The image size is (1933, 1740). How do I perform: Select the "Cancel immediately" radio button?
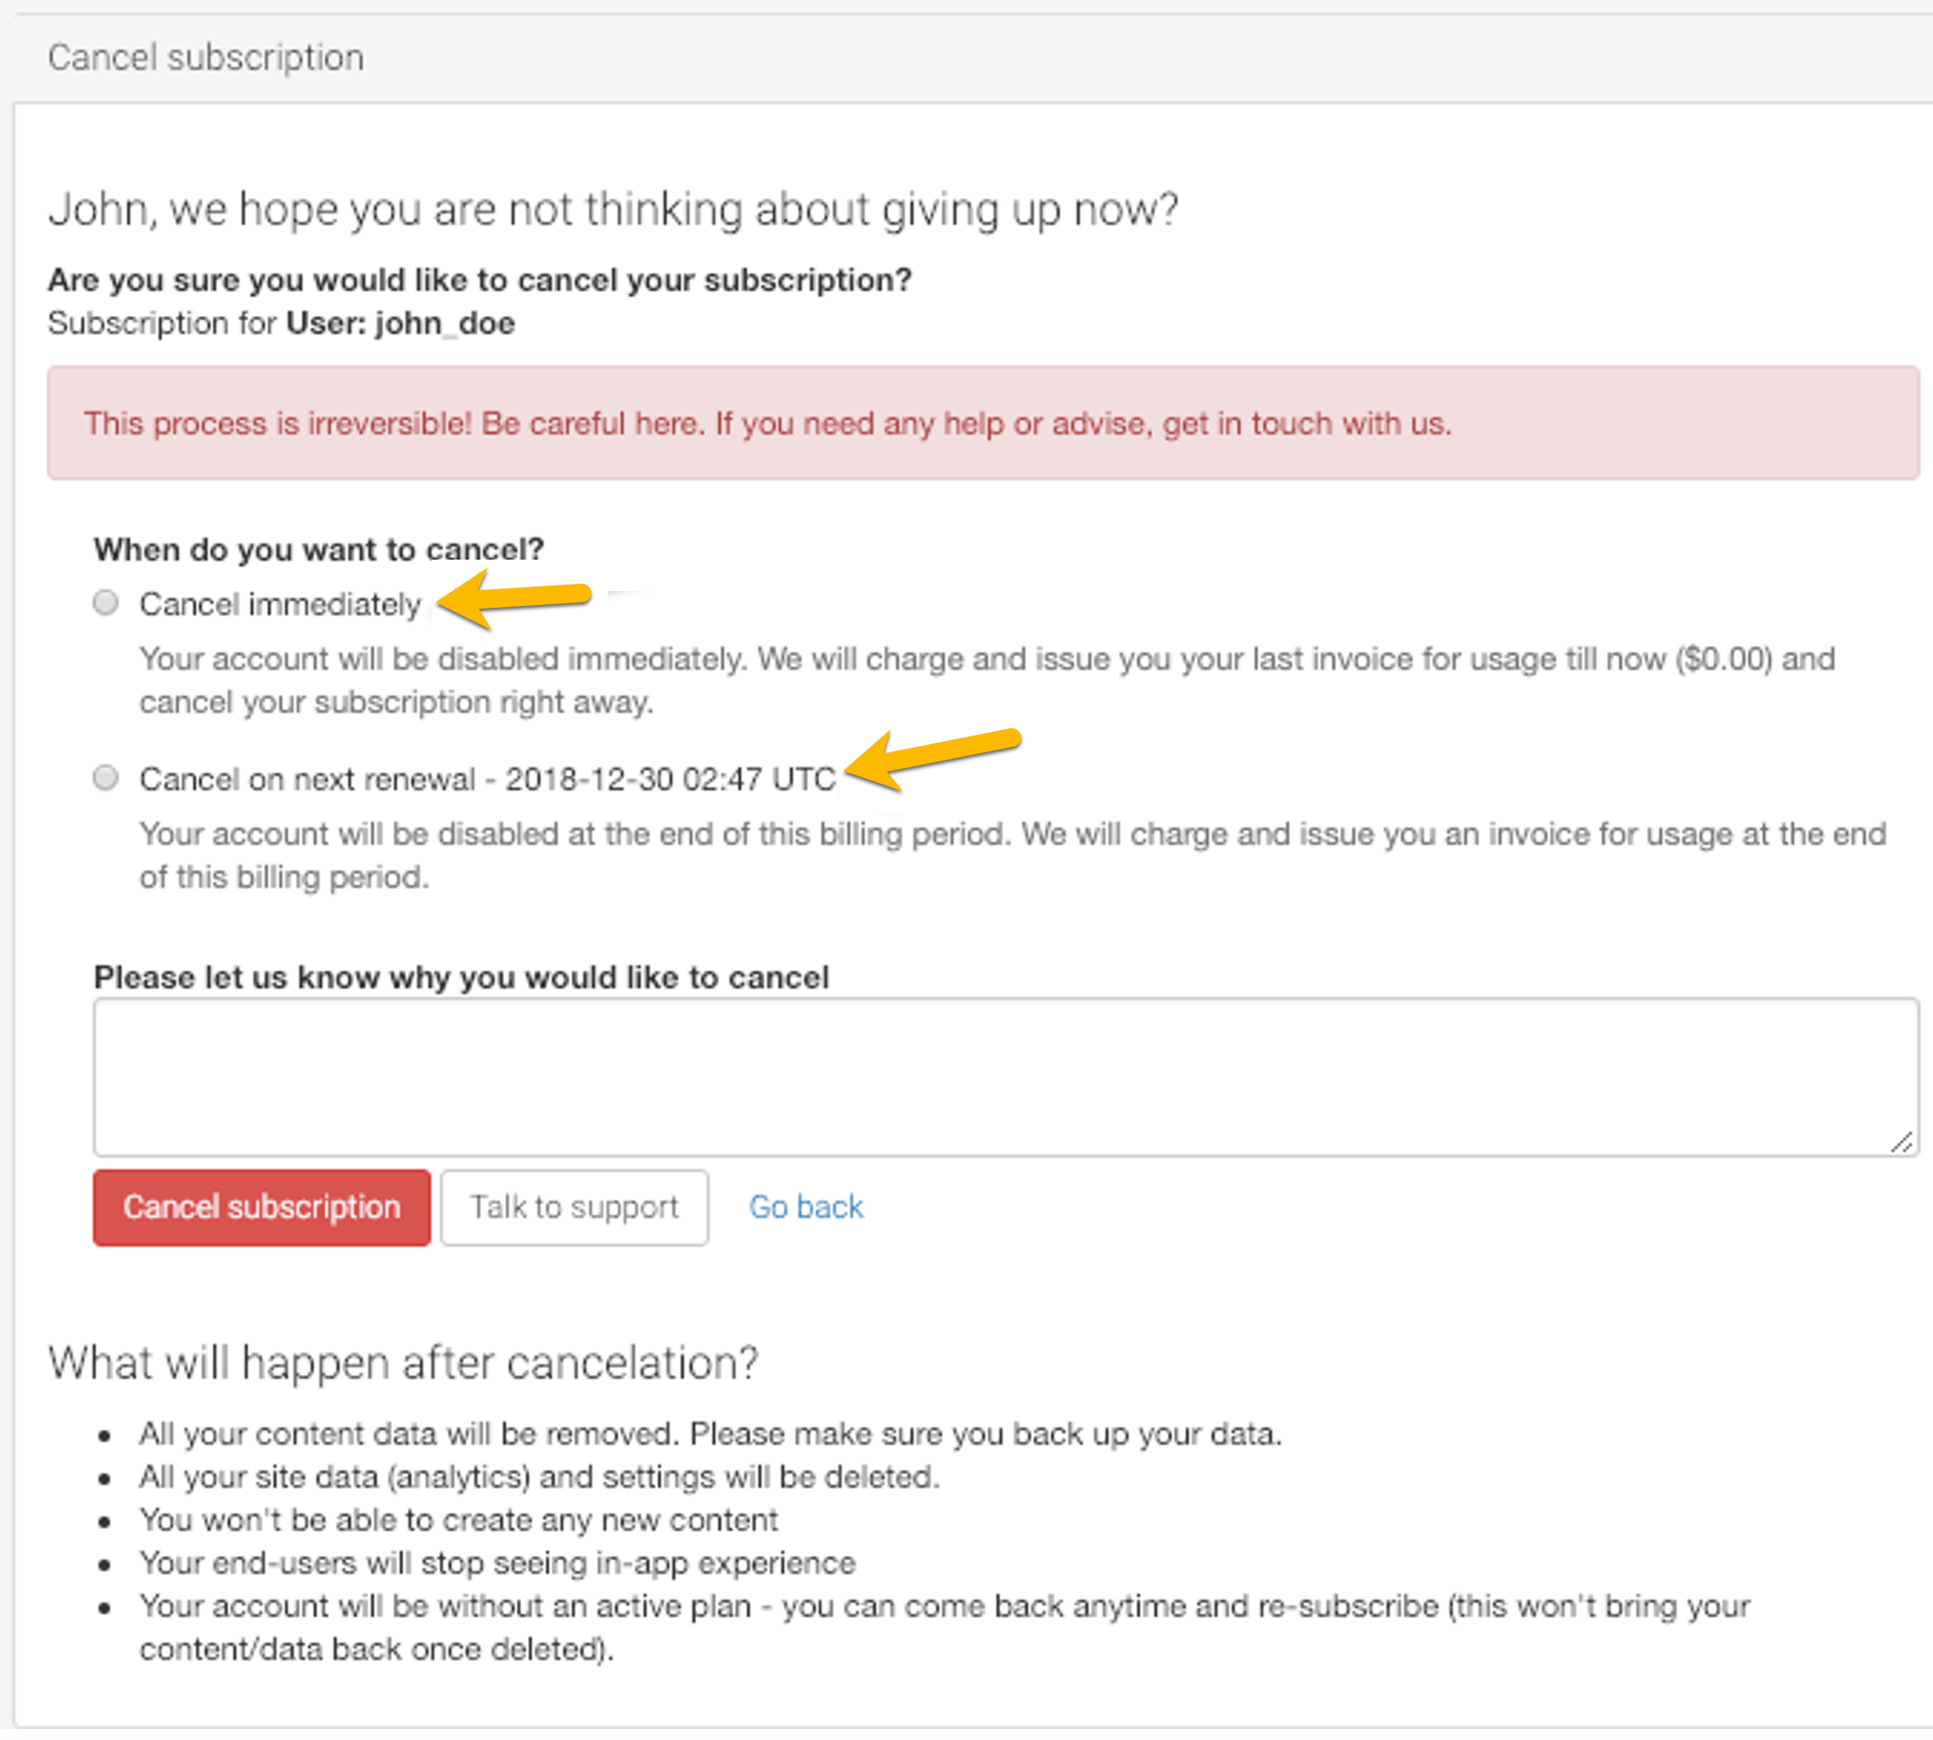pos(107,603)
